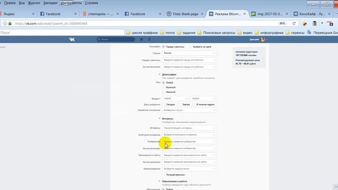
Task: Open the сервисы bookmark folder
Action: click(x=295, y=33)
